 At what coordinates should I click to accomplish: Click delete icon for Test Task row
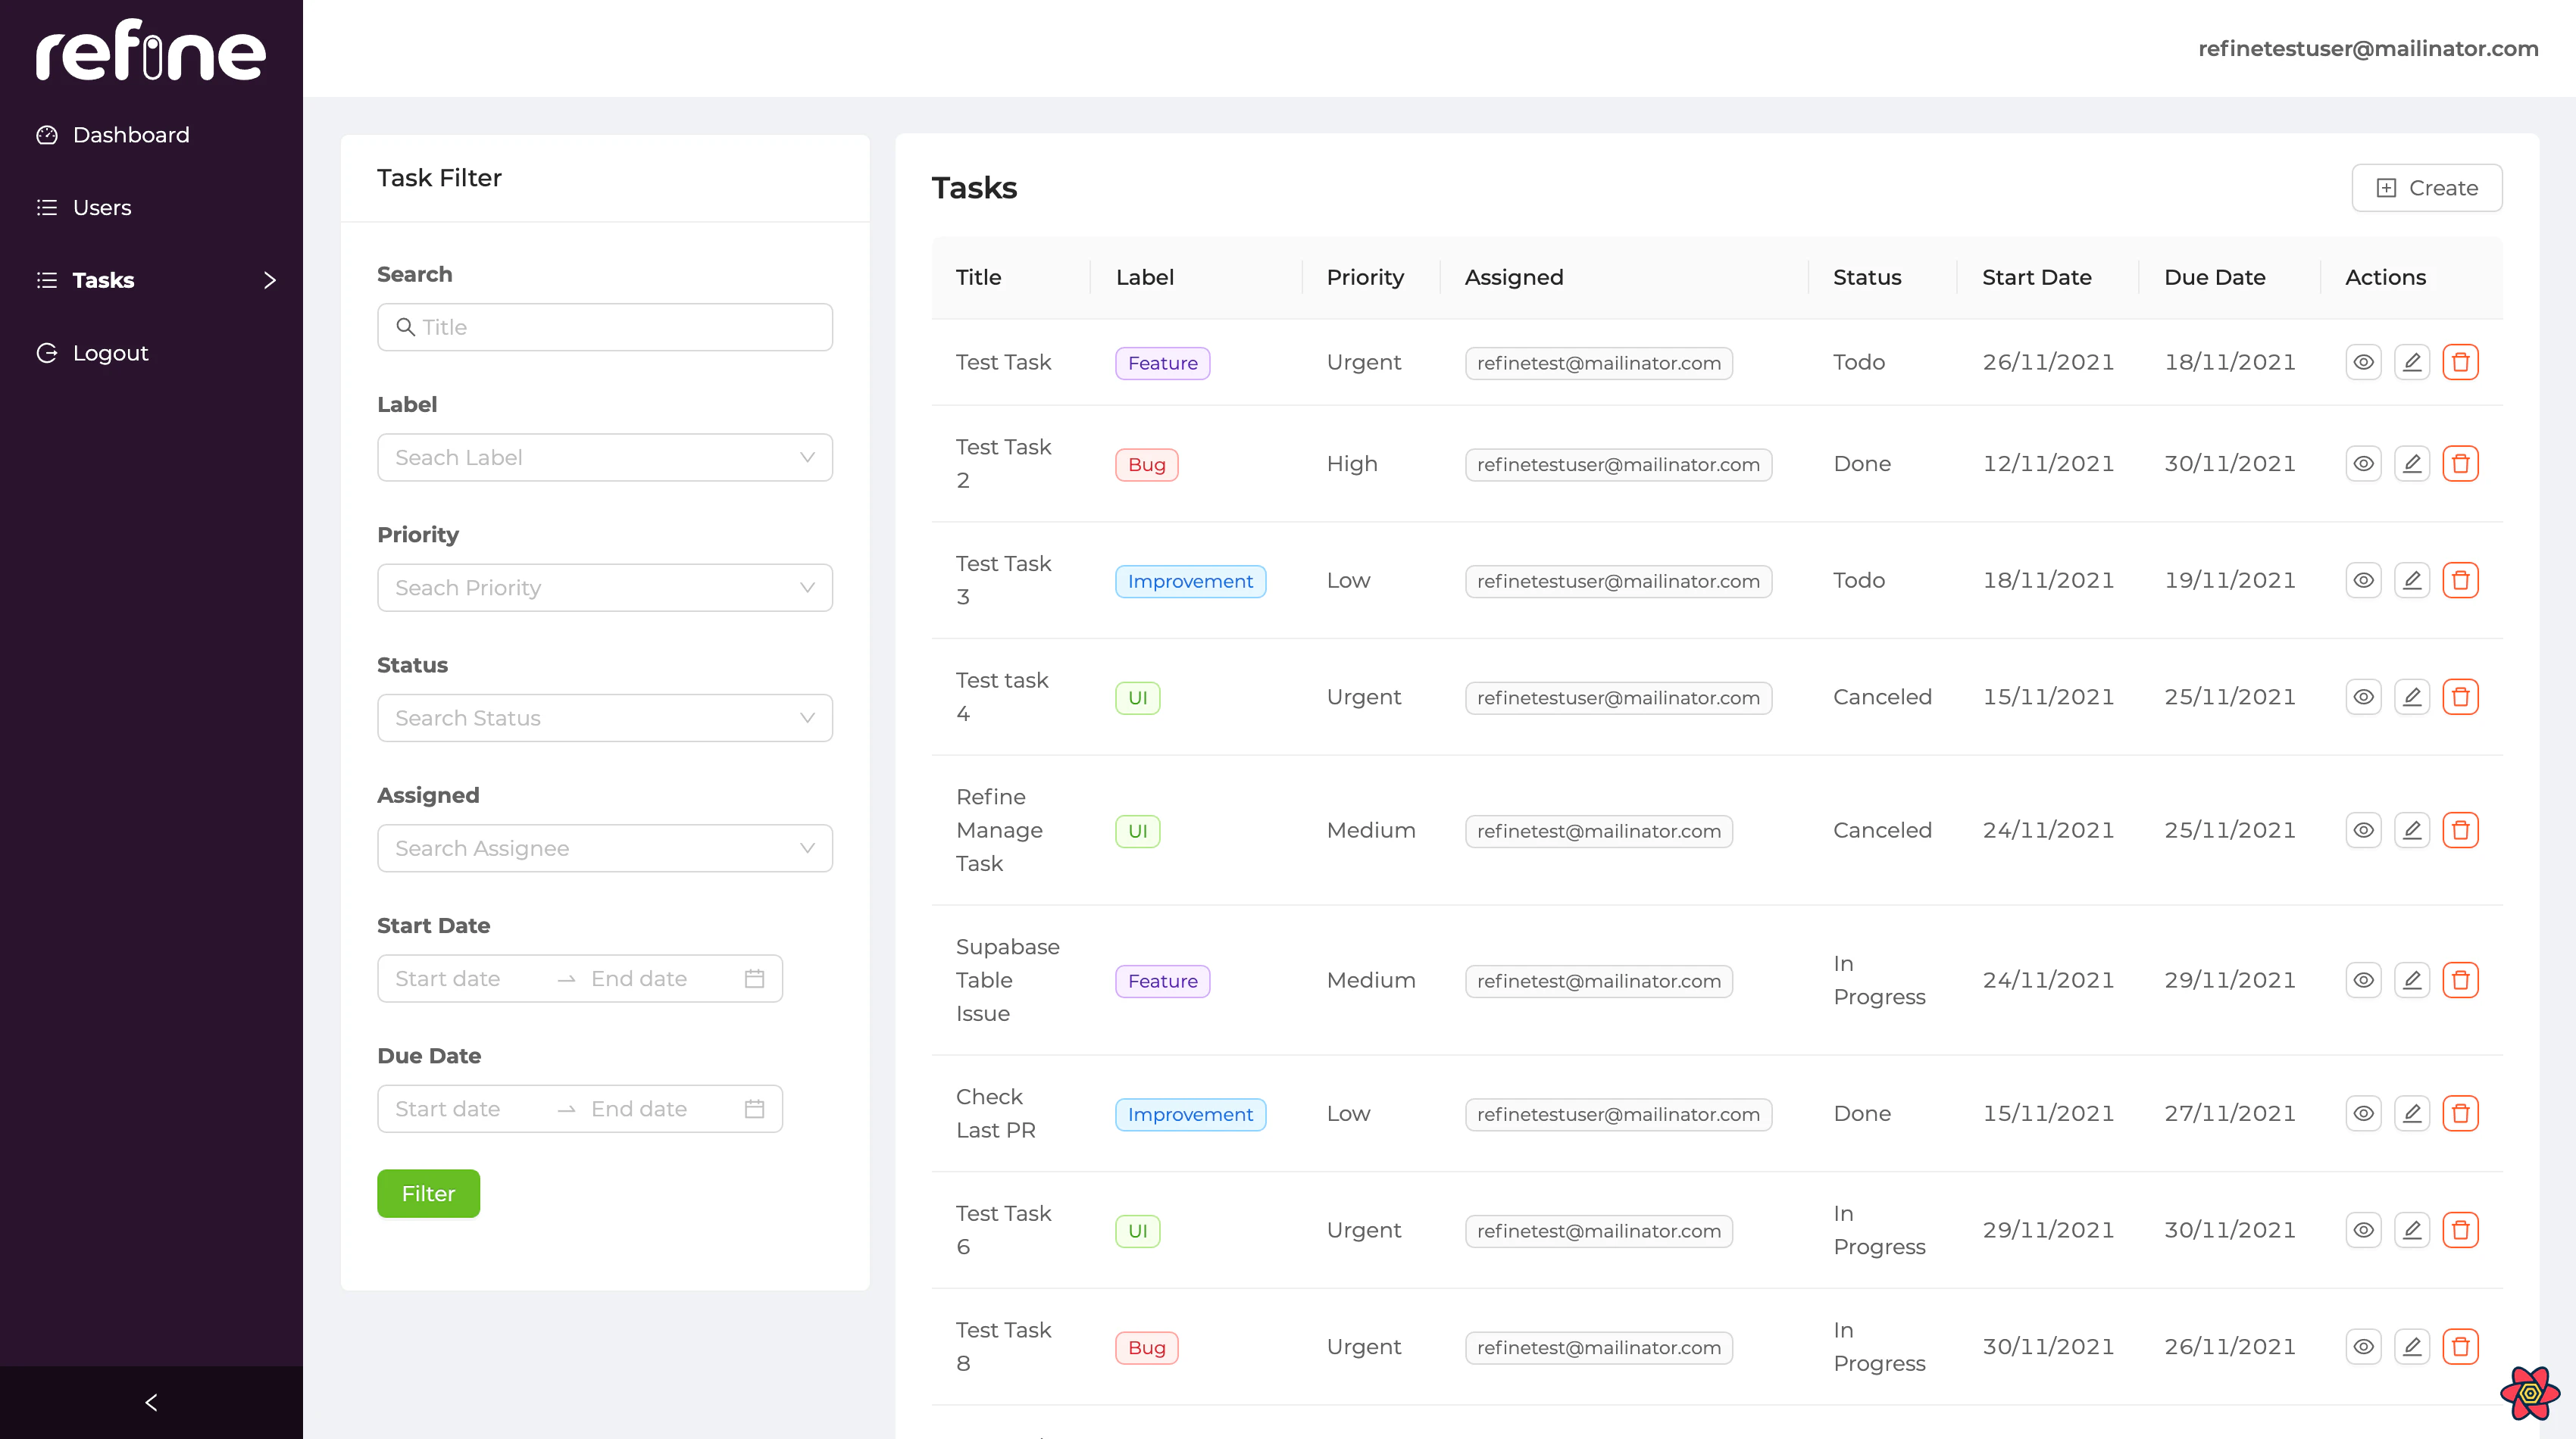pyautogui.click(x=2460, y=362)
